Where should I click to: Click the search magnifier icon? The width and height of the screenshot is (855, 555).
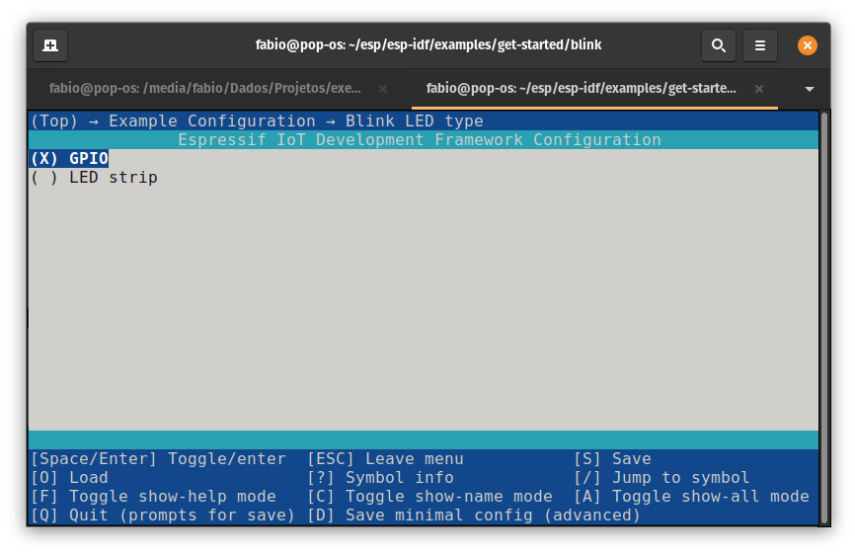[x=718, y=45]
